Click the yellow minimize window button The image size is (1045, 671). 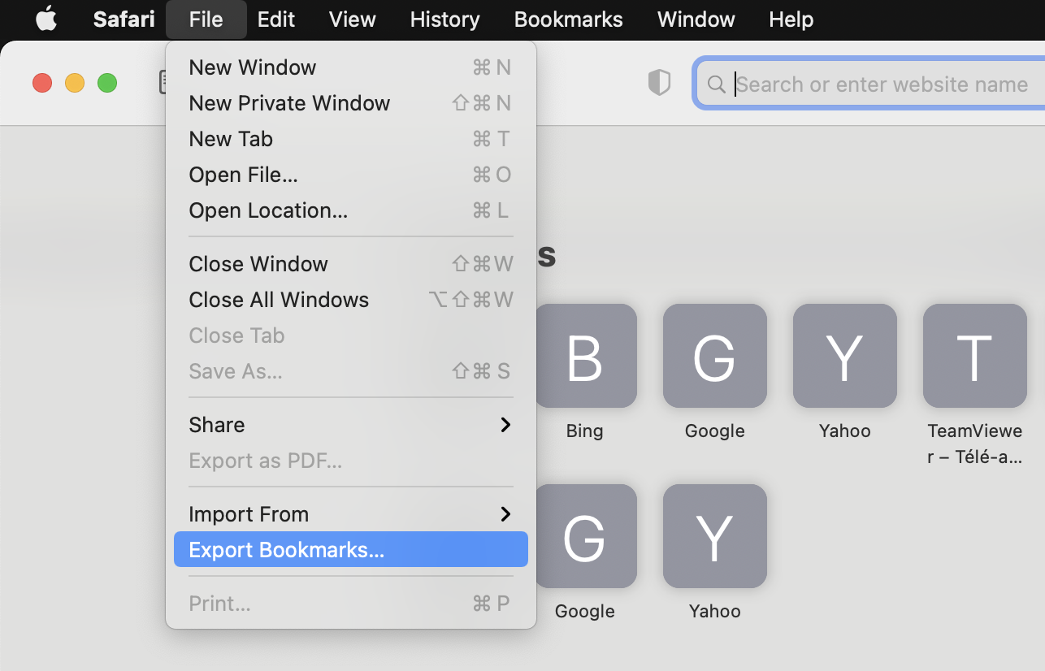(75, 83)
